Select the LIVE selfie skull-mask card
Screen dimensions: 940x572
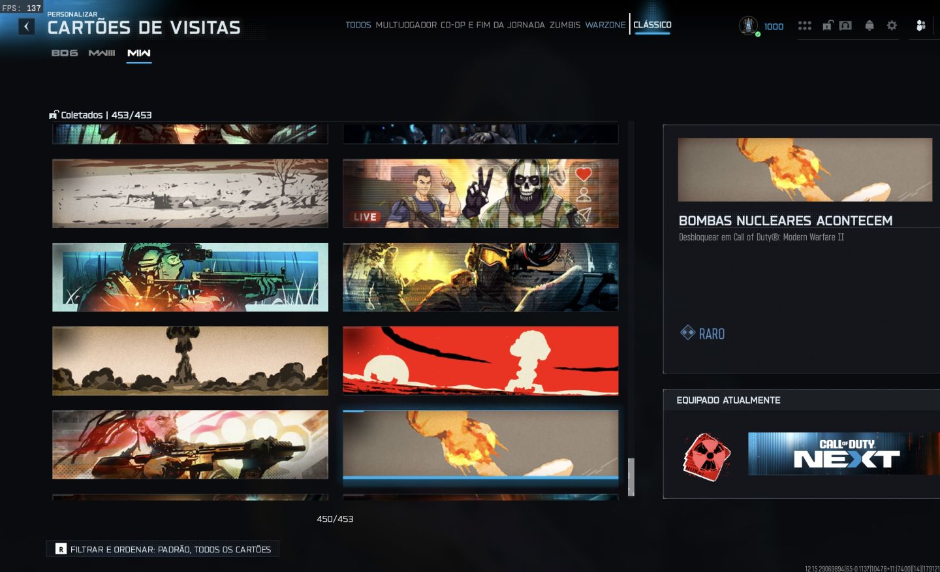click(480, 193)
